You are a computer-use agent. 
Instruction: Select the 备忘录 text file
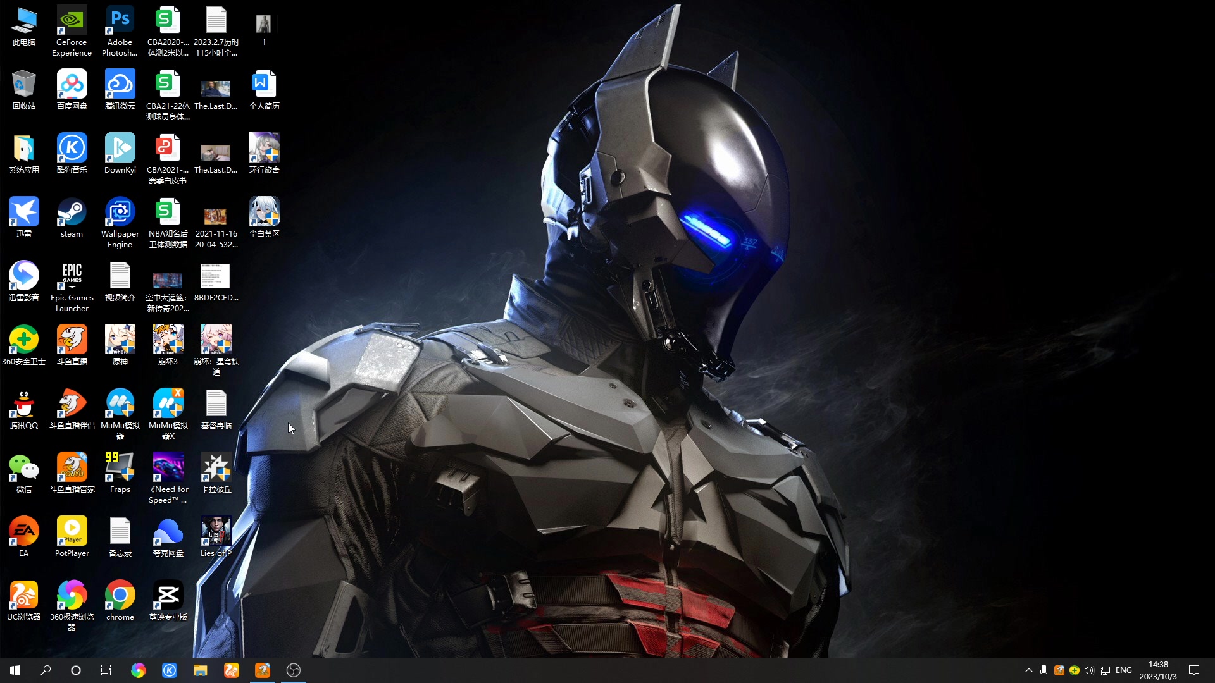click(120, 538)
